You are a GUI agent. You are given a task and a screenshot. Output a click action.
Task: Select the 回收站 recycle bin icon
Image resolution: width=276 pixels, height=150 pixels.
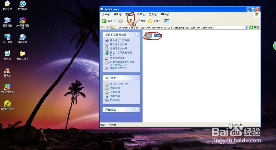(x=7, y=55)
